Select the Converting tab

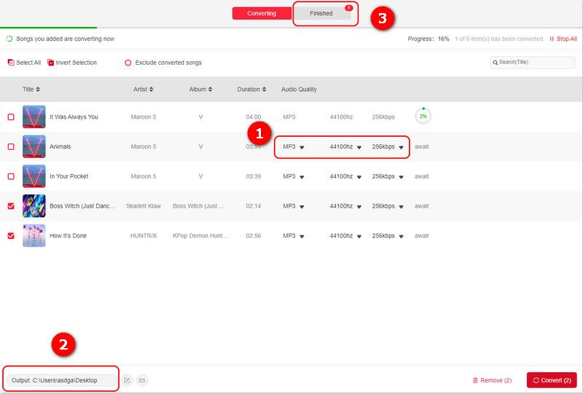[262, 13]
